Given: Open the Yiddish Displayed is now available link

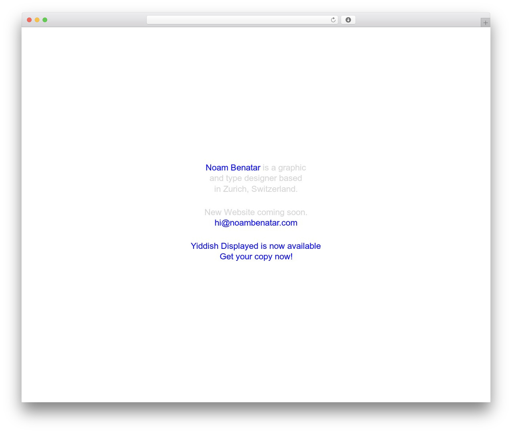Looking at the screenshot, I should pyautogui.click(x=256, y=246).
